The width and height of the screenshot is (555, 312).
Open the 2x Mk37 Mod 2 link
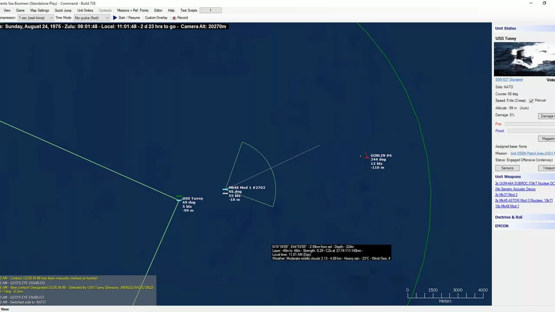click(x=506, y=195)
